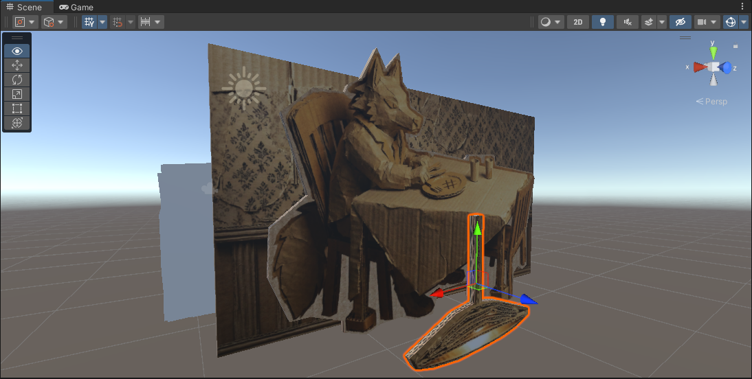
Task: Toggle scene lighting with the lightbulb button
Action: click(602, 22)
